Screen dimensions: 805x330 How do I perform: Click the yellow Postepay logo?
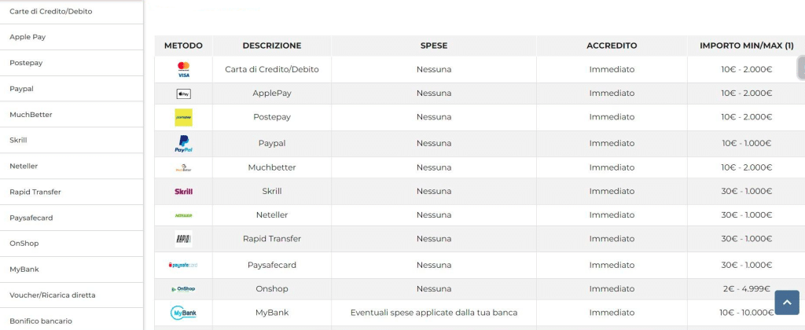pos(183,117)
